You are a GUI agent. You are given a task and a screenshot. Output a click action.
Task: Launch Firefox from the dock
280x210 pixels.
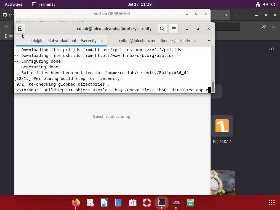tap(76, 203)
